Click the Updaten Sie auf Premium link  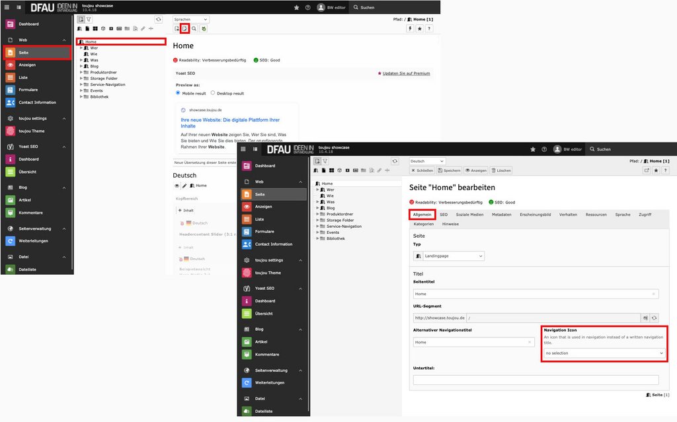pos(403,73)
